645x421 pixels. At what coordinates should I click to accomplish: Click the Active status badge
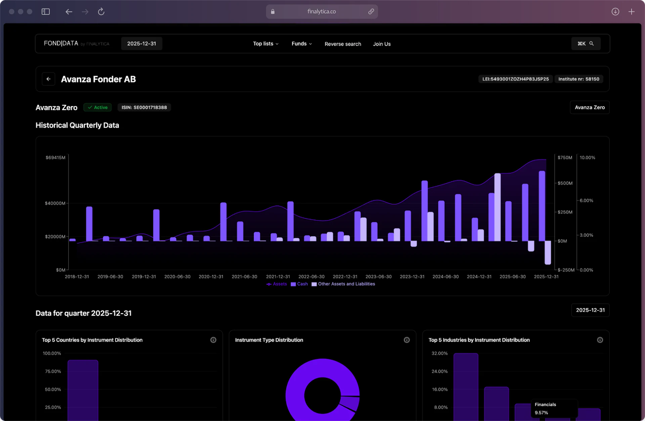[97, 107]
